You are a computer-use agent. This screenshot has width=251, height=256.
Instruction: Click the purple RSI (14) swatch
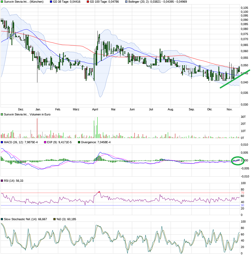click(x=2, y=181)
